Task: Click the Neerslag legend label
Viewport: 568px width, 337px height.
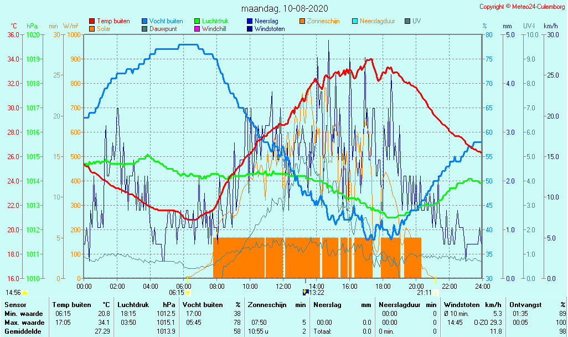Action: 267,21
